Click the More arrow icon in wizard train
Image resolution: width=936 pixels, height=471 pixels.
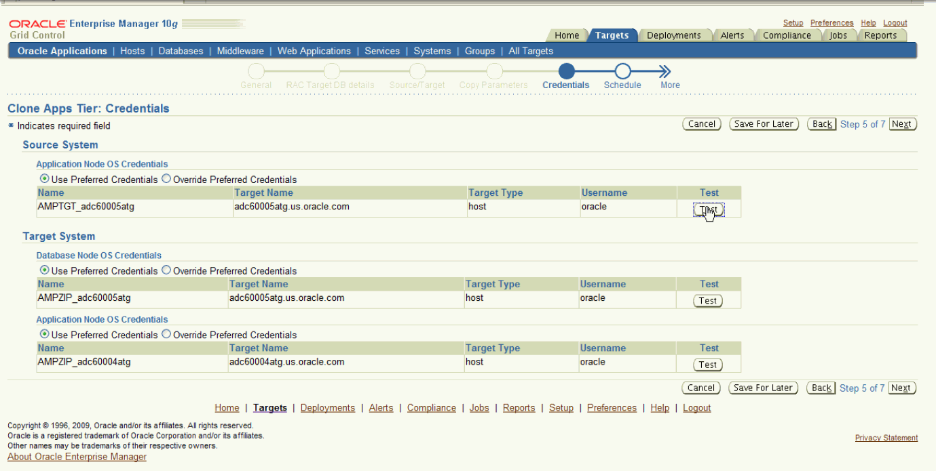(665, 71)
